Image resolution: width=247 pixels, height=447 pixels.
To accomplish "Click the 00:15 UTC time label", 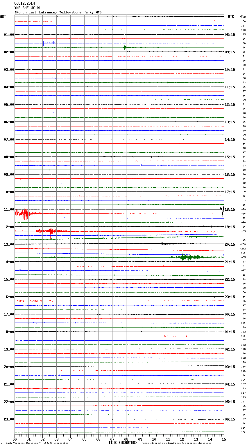I will point(230,314).
